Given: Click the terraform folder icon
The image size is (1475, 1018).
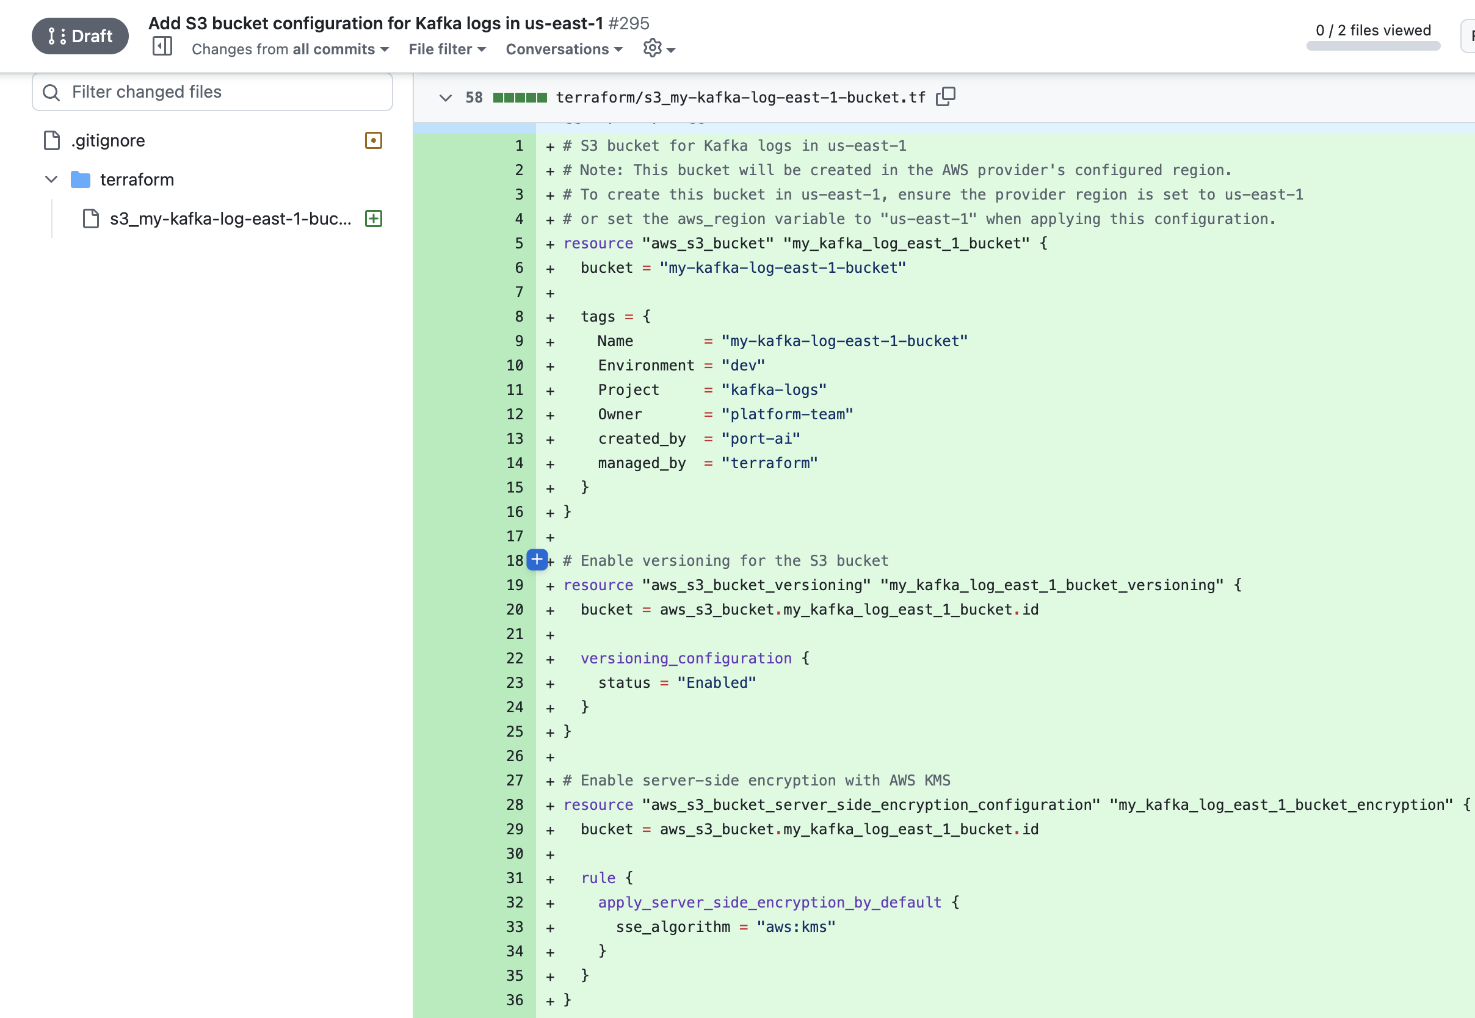Looking at the screenshot, I should [81, 180].
